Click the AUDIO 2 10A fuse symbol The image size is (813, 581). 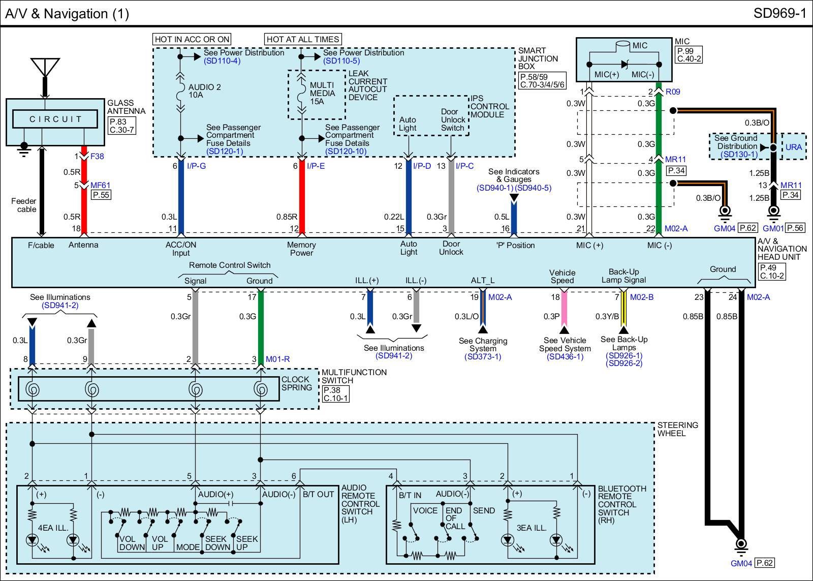[180, 91]
